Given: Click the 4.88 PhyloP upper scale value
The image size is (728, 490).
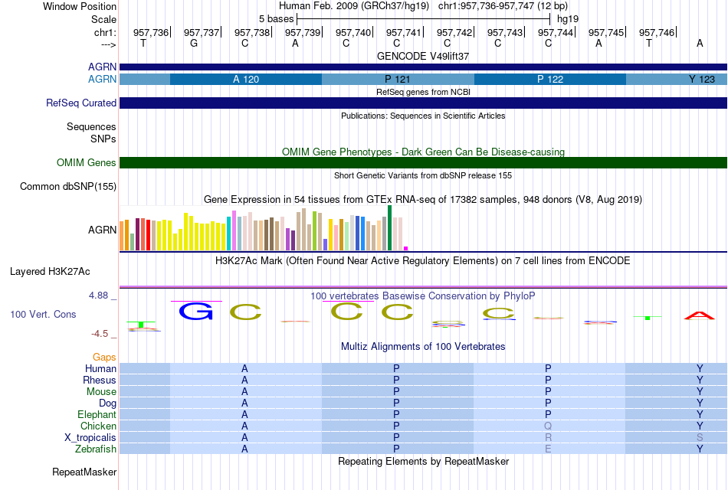Looking at the screenshot, I should click(x=98, y=296).
